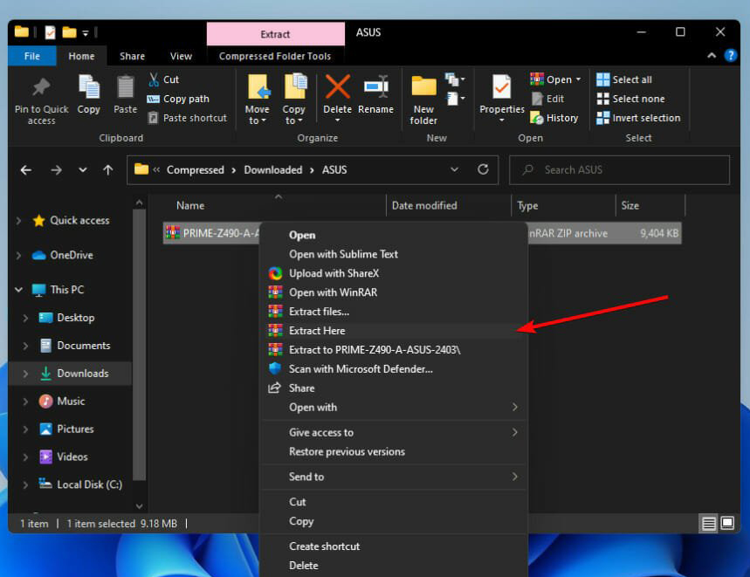Sort by the Type column header
Image resolution: width=750 pixels, height=577 pixels.
point(527,205)
